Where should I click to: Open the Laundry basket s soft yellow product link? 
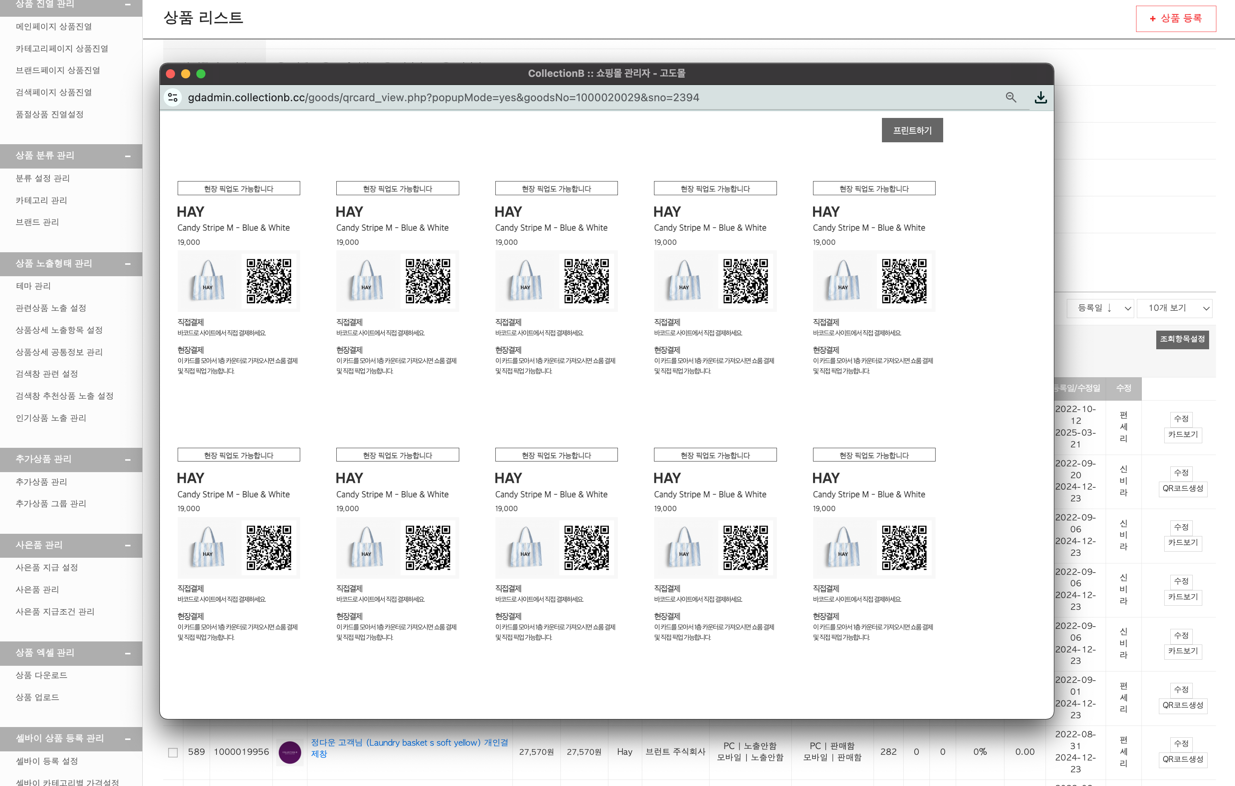(409, 748)
